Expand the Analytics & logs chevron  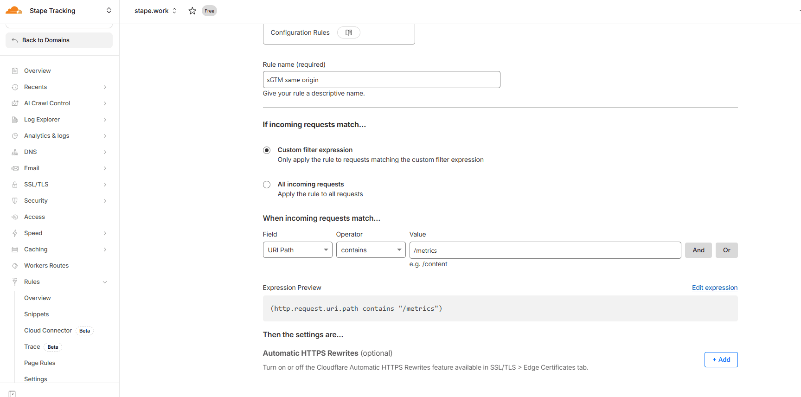pyautogui.click(x=105, y=136)
